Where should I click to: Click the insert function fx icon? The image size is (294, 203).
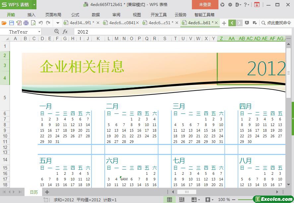coord(65,32)
